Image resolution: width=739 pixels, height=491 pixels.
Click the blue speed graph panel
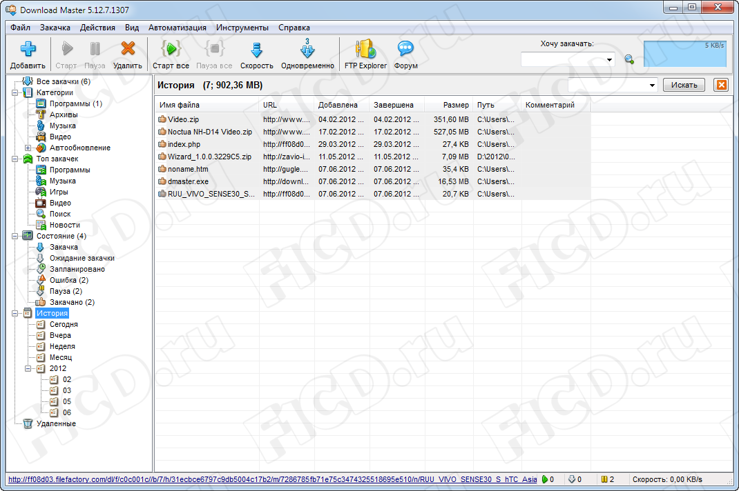tap(684, 53)
